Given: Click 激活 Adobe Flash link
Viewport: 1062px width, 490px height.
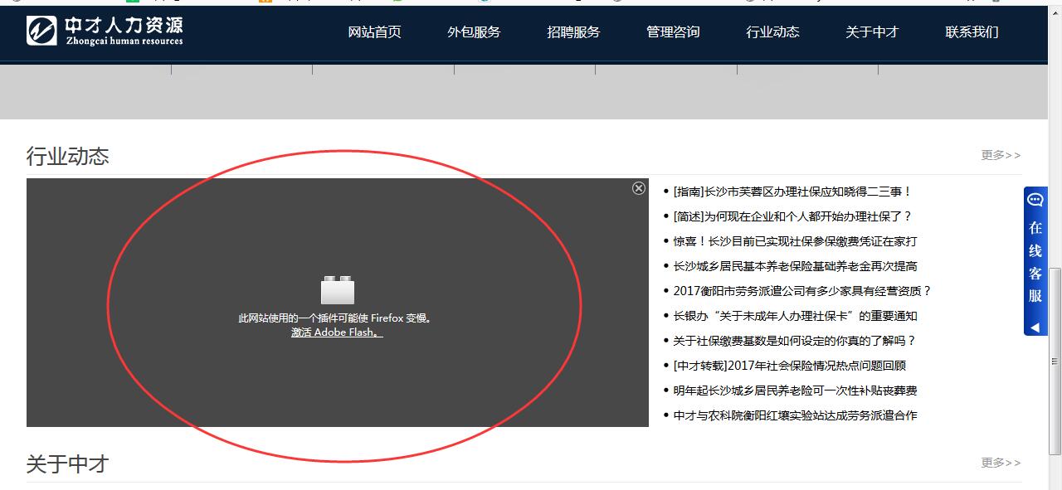Looking at the screenshot, I should click(x=337, y=332).
